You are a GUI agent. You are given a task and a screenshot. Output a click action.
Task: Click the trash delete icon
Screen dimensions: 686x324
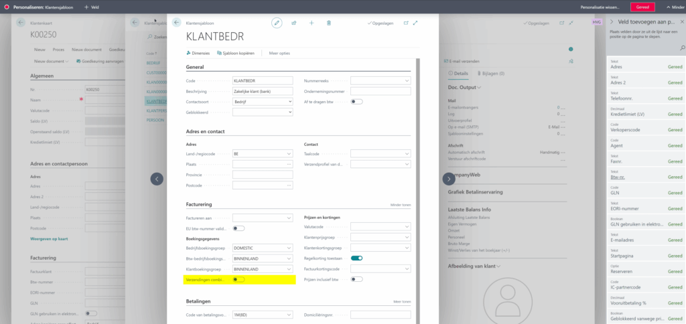[328, 23]
